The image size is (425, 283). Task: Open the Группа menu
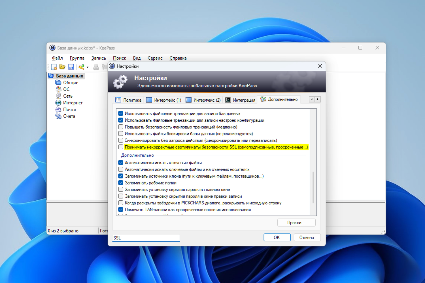point(77,58)
